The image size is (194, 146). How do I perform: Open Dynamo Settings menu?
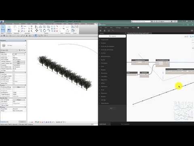(127, 28)
